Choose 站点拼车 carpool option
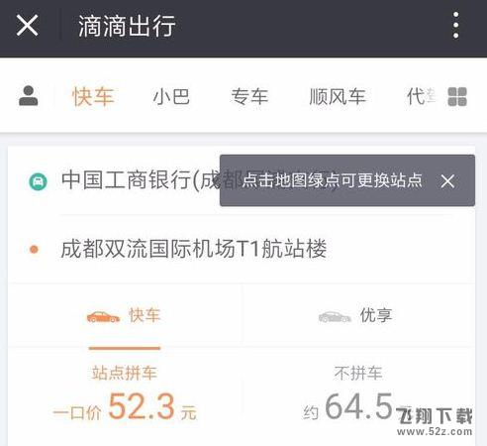This screenshot has width=487, height=446. click(125, 374)
